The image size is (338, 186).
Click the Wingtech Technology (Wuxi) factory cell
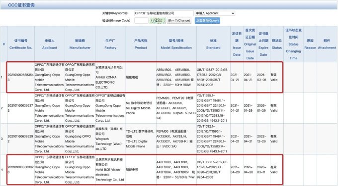click(110, 139)
